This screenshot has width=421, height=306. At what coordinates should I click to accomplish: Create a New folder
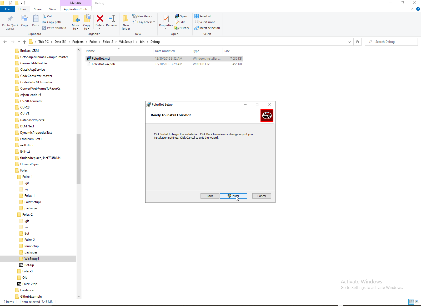(126, 22)
